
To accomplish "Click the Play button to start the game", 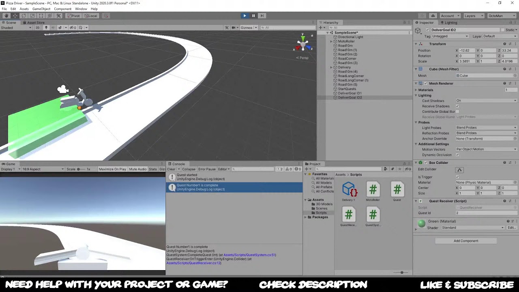I will [x=244, y=16].
